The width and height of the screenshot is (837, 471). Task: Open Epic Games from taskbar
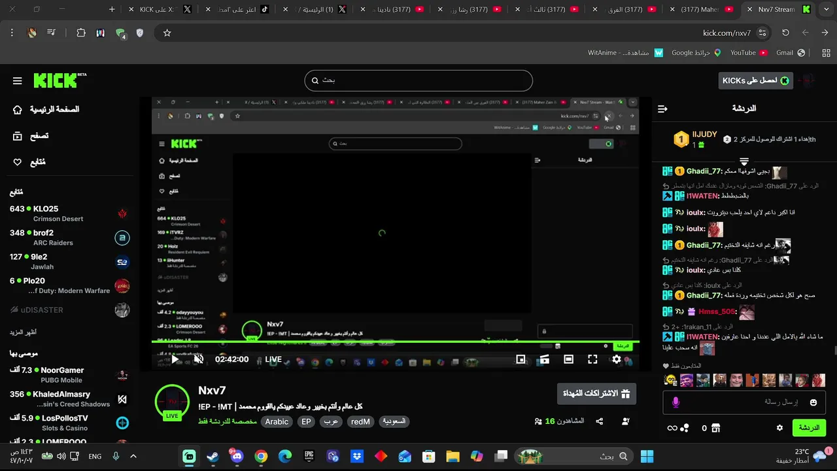[309, 456]
